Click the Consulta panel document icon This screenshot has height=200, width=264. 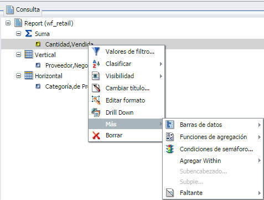9,9
